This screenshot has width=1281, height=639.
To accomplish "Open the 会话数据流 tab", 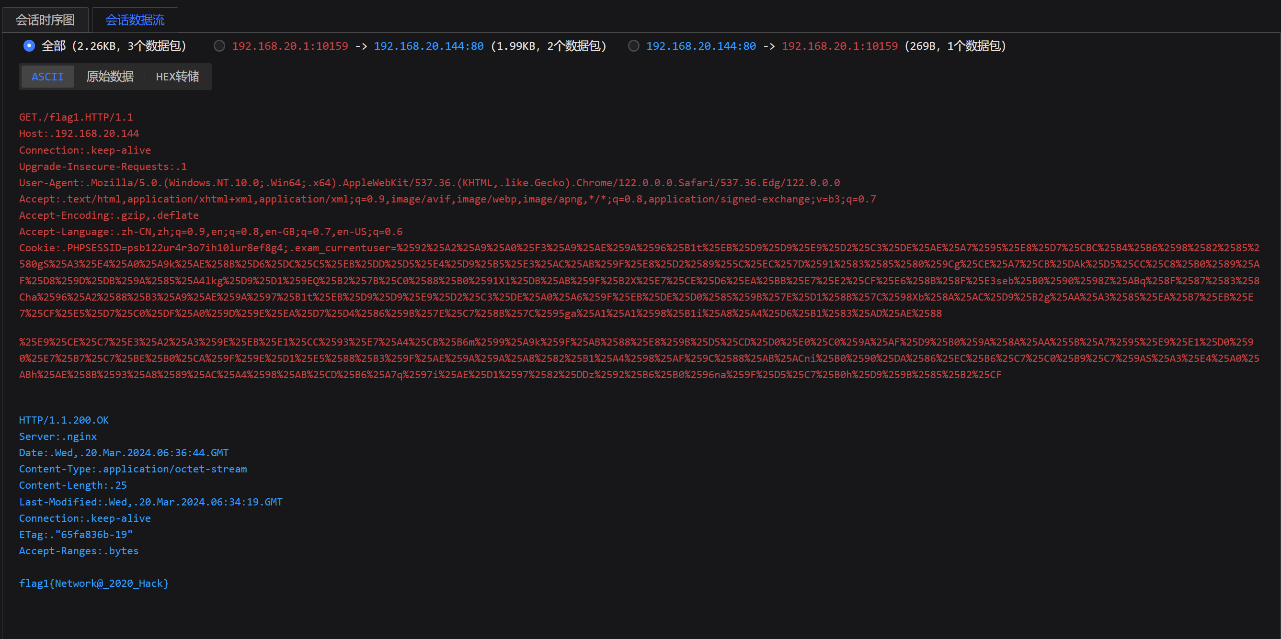I will [135, 20].
